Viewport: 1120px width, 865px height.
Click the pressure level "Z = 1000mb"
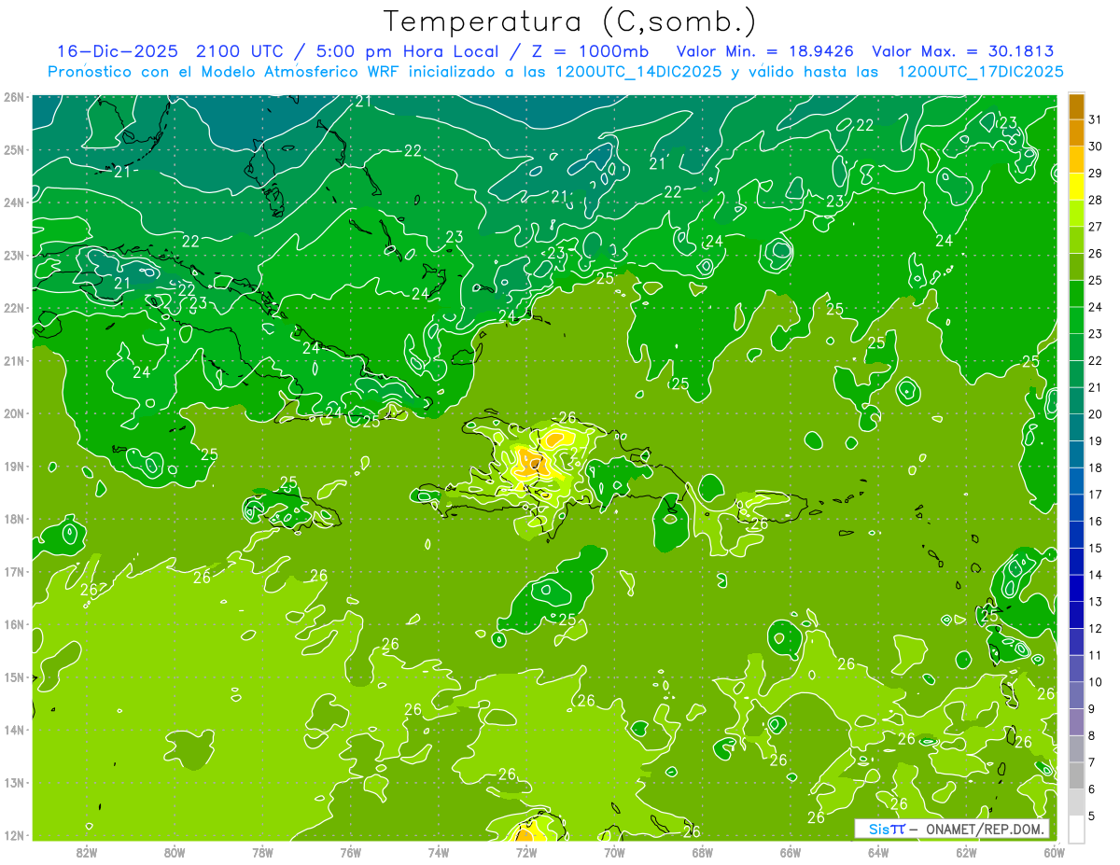tap(590, 51)
